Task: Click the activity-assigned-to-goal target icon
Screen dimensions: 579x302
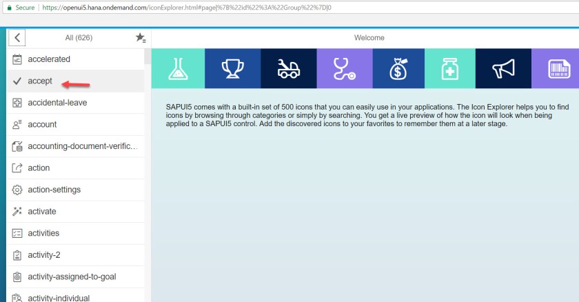Action: (17, 277)
